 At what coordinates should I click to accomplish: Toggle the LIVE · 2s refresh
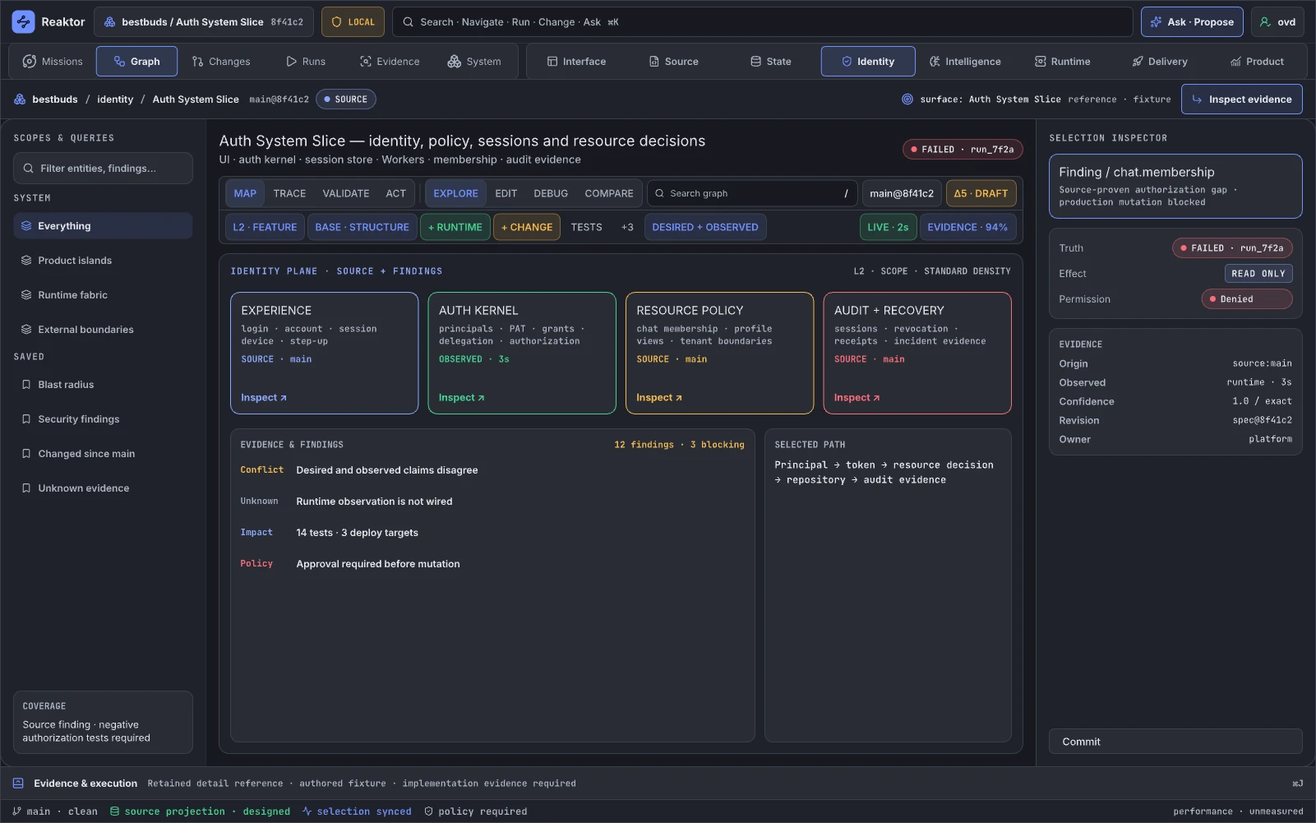point(888,228)
